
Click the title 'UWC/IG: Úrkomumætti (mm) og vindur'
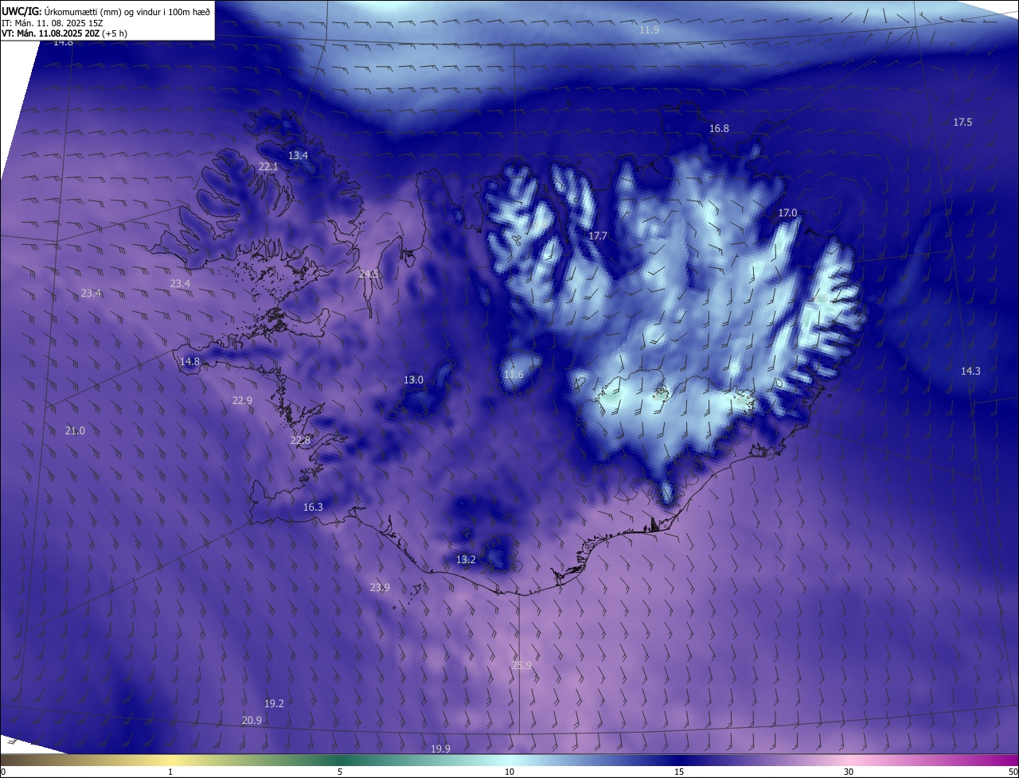[x=106, y=11]
